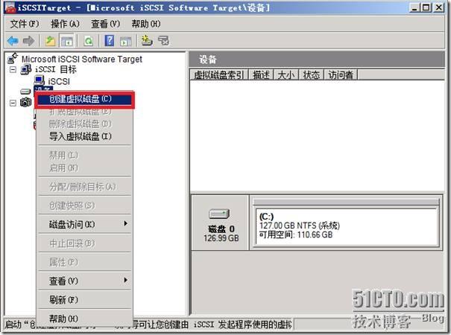Image resolution: width=451 pixels, height=335 pixels.
Task: Select the Microsoft iSCSI Software Target root node
Action: point(82,59)
